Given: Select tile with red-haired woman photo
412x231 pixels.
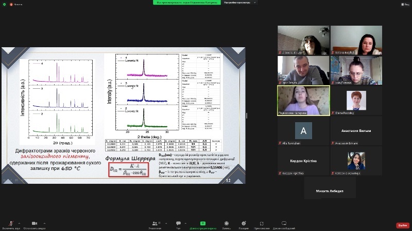Looking at the screenshot, I should click(356, 100).
